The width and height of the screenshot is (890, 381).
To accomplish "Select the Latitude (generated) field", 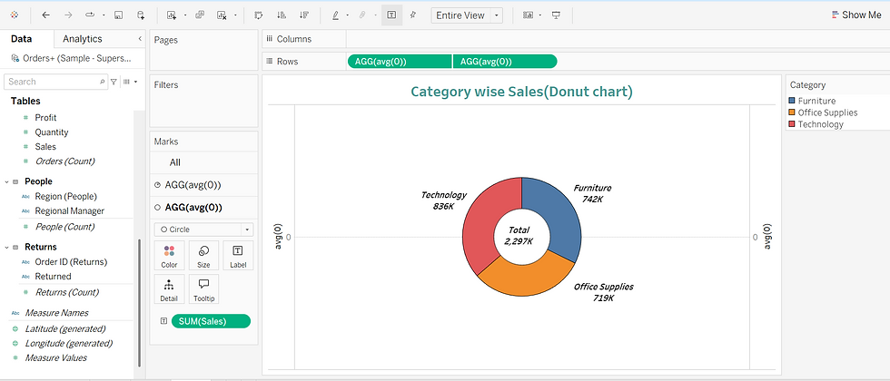I will 65,328.
